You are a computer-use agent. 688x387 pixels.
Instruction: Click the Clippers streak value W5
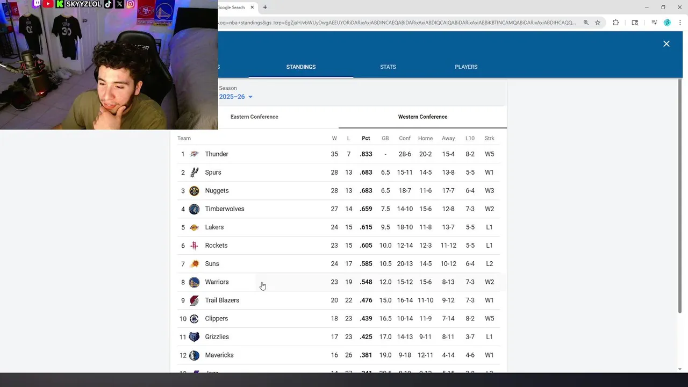489,319
